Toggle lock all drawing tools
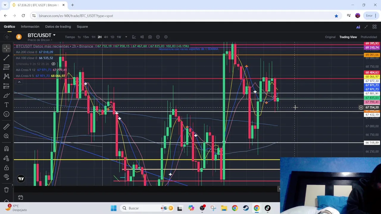 (7, 168)
